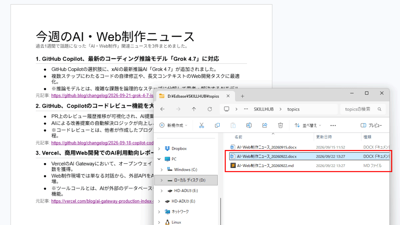Open the 並べ替え sort dropdown

[308, 125]
